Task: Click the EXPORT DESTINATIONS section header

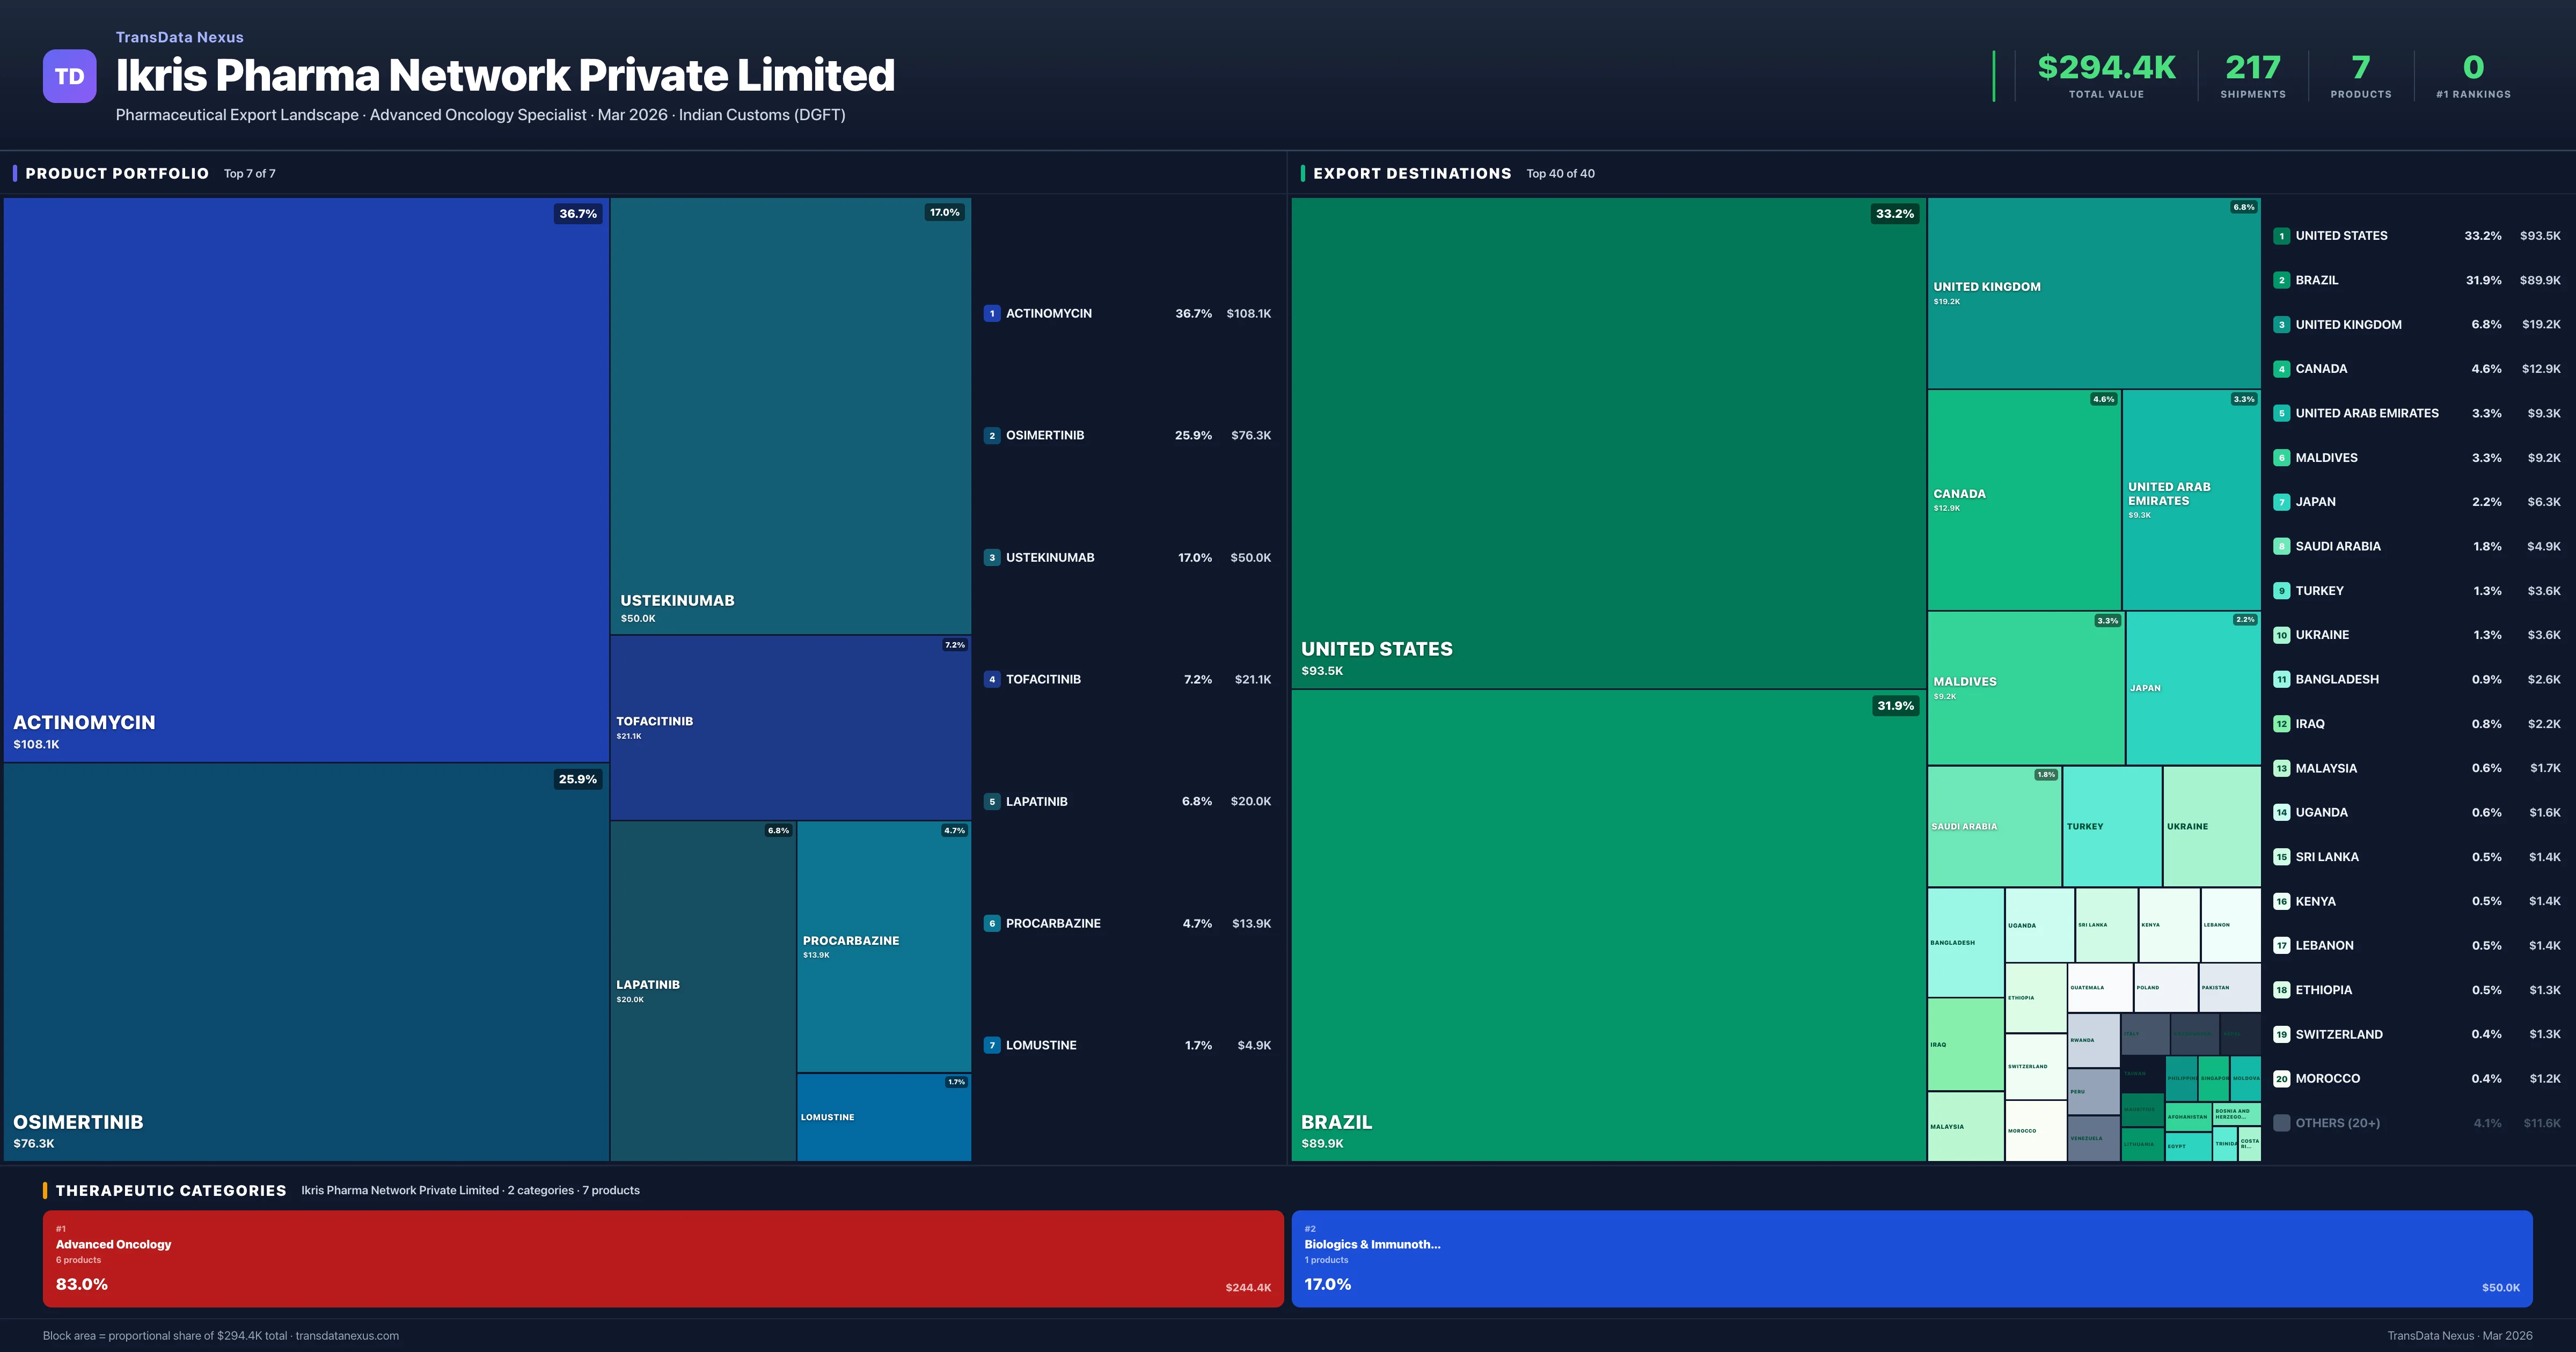Action: coord(1411,173)
